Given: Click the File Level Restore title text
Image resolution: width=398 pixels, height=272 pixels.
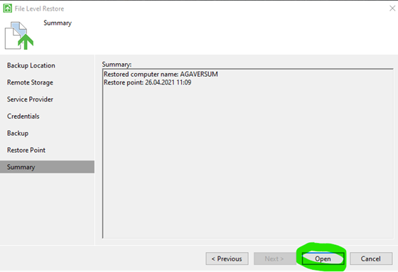Looking at the screenshot, I should [39, 9].
